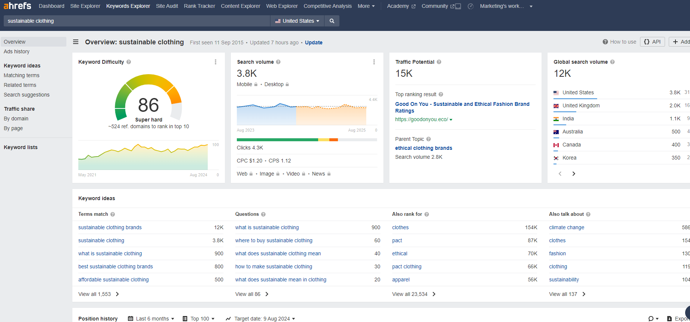Open the Good On You top ranking result
The height and width of the screenshot is (322, 690).
tap(462, 107)
